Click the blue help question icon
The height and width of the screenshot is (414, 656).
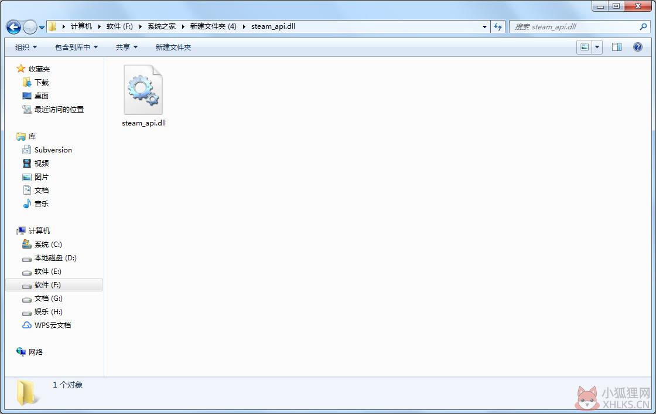pos(638,47)
